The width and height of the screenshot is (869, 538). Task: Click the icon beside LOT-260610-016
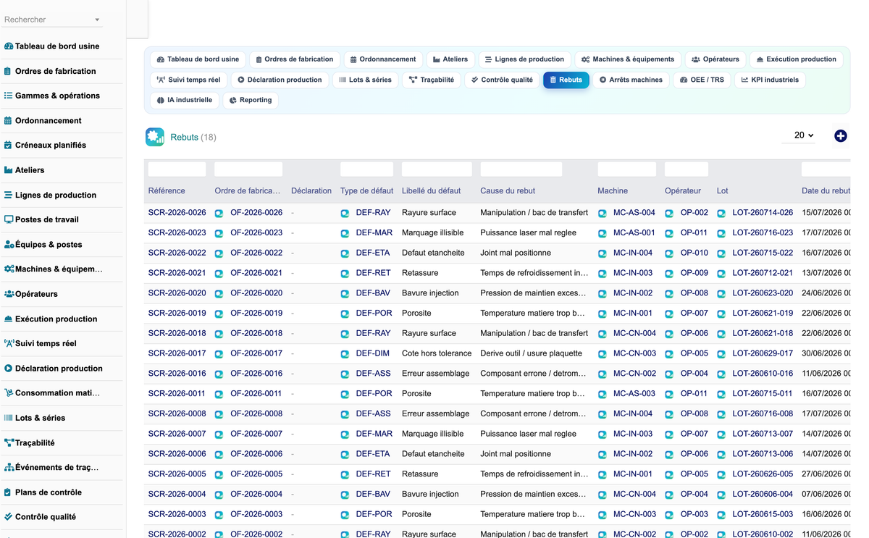pos(721,374)
